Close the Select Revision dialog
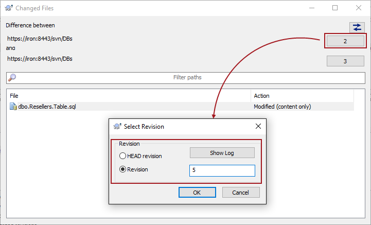The height and width of the screenshot is (225, 371). tap(258, 126)
